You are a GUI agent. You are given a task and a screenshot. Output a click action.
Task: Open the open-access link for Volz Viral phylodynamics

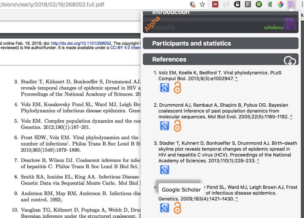(x=177, y=88)
